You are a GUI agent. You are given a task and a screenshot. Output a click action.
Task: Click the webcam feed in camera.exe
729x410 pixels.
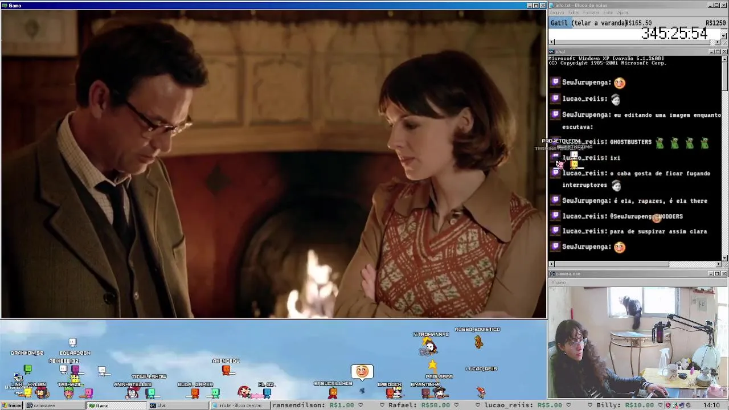point(638,342)
